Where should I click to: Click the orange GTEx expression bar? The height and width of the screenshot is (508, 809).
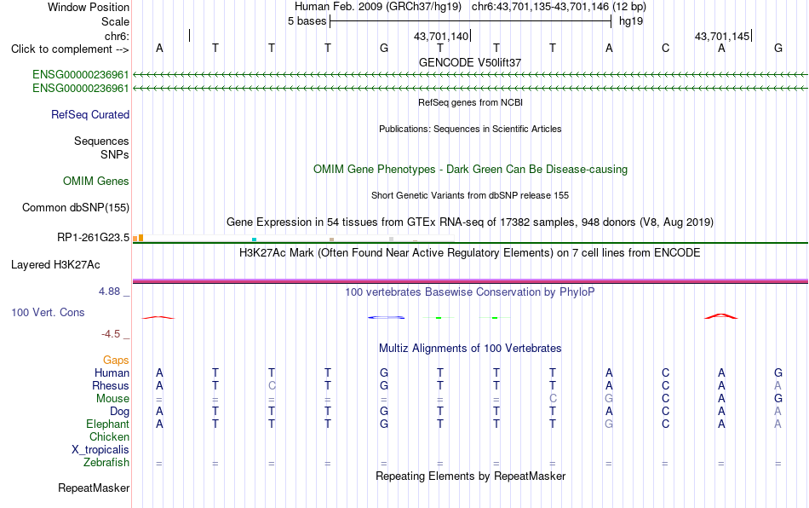[141, 238]
